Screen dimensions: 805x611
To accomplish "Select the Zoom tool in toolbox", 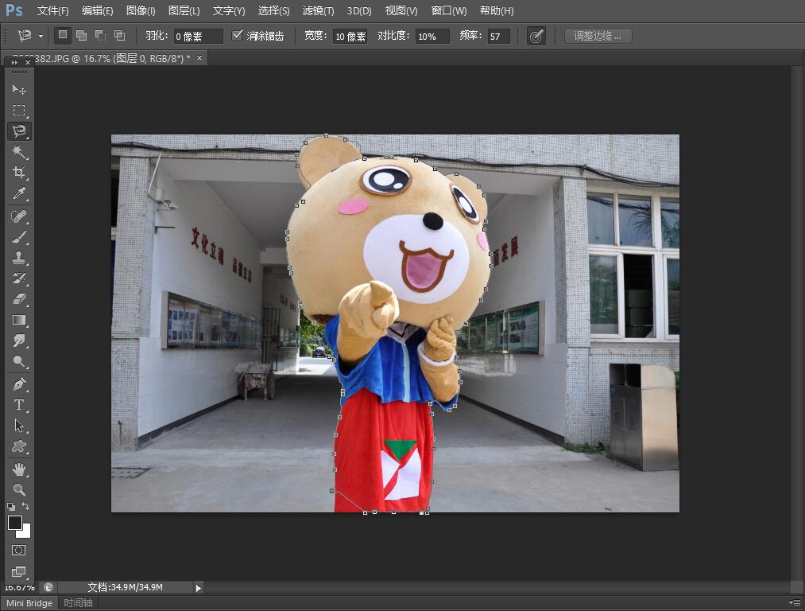I will pyautogui.click(x=19, y=490).
